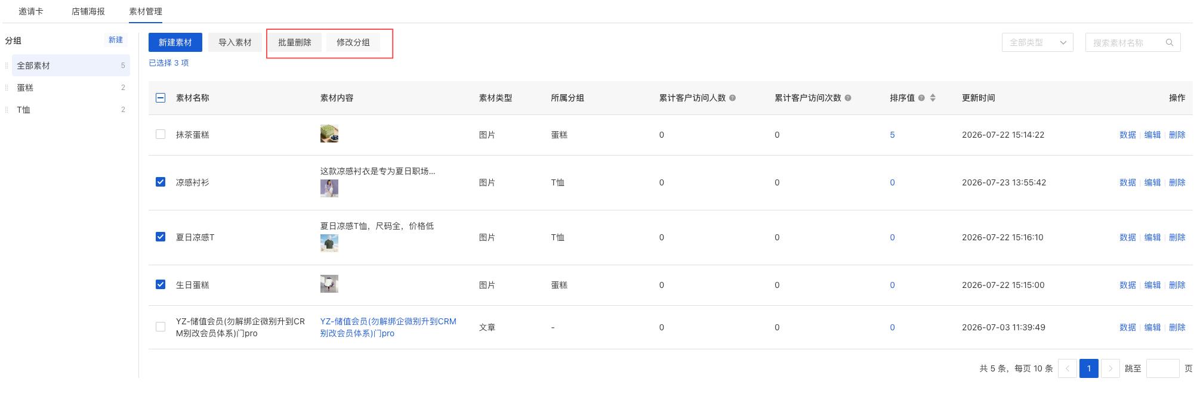Open the 全部类型 dropdown

[x=1037, y=42]
